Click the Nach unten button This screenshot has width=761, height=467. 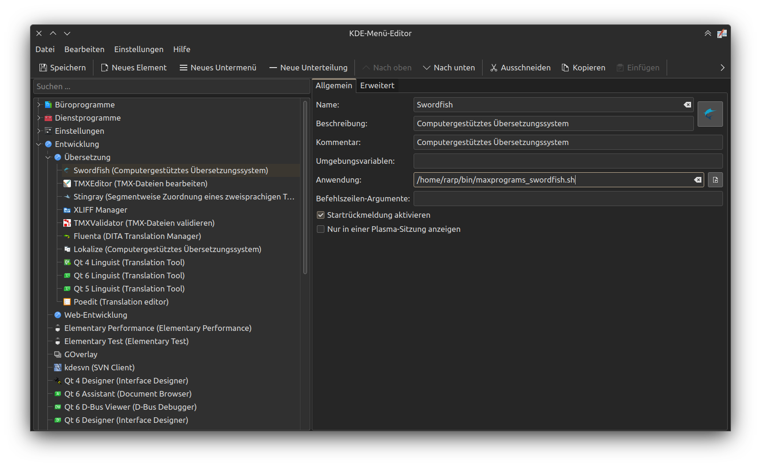(x=449, y=68)
